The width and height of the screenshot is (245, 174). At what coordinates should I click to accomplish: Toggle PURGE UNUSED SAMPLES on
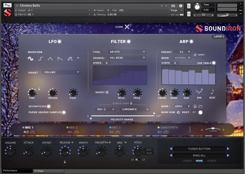point(63,112)
